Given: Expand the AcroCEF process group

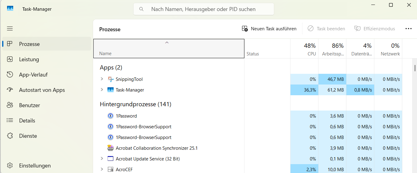Looking at the screenshot, I should tap(102, 169).
